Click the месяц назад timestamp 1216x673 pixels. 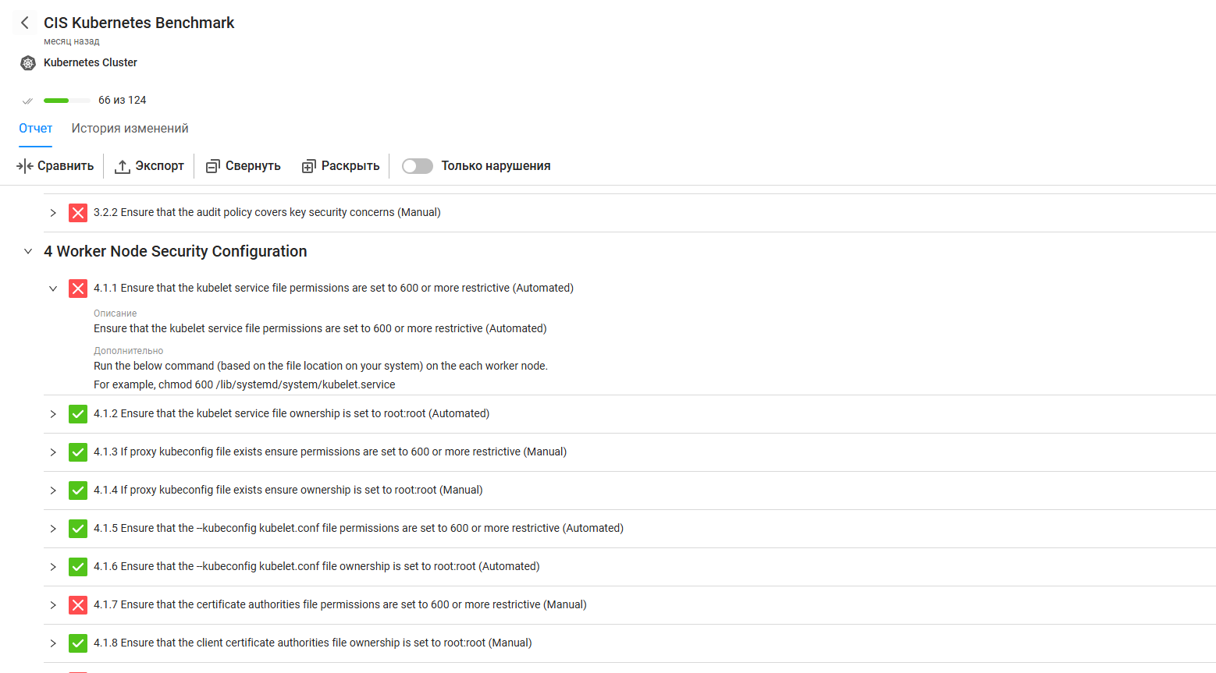click(x=72, y=41)
